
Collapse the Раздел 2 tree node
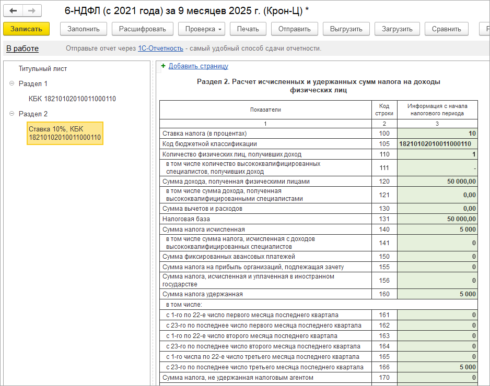11,114
